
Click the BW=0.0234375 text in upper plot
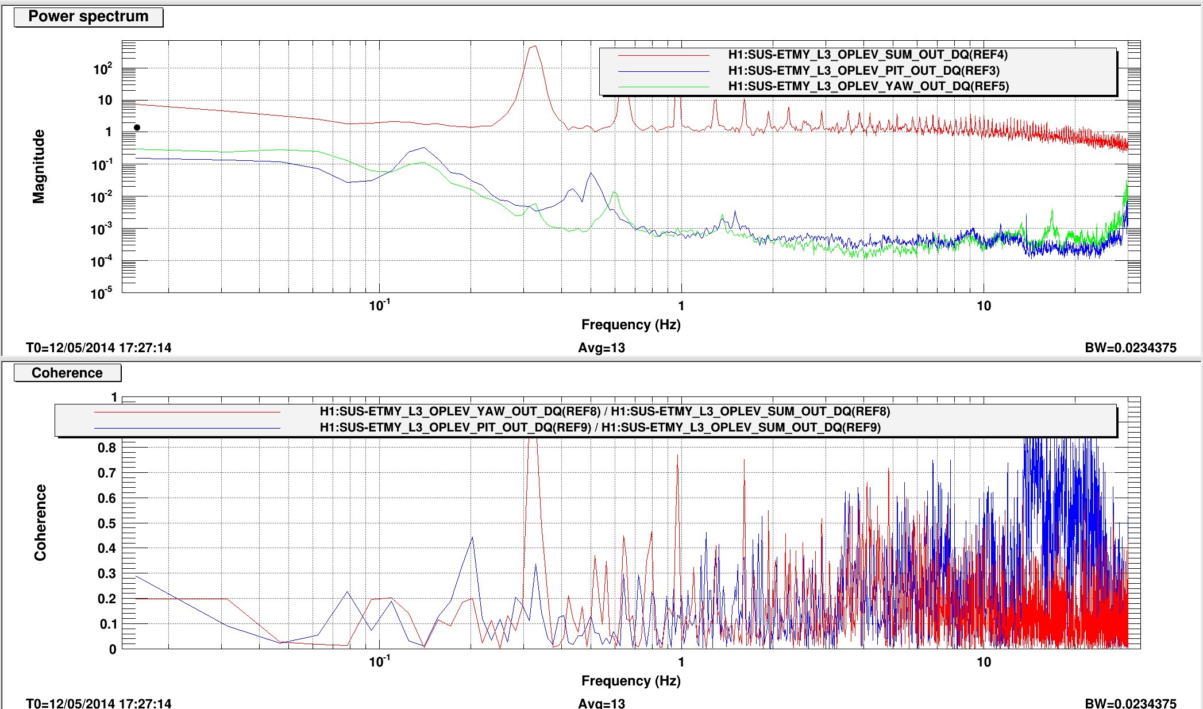point(1131,348)
